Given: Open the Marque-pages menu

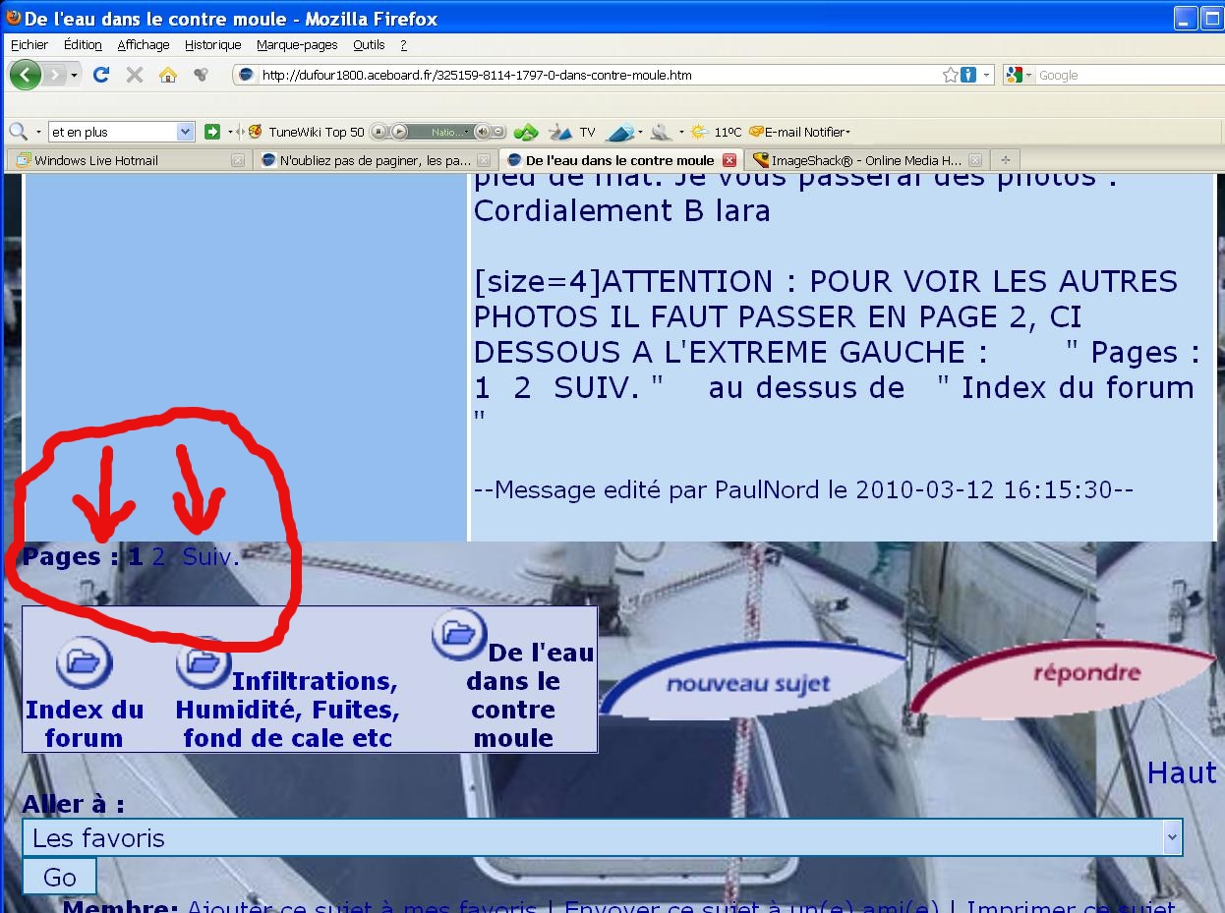Looking at the screenshot, I should [x=297, y=45].
